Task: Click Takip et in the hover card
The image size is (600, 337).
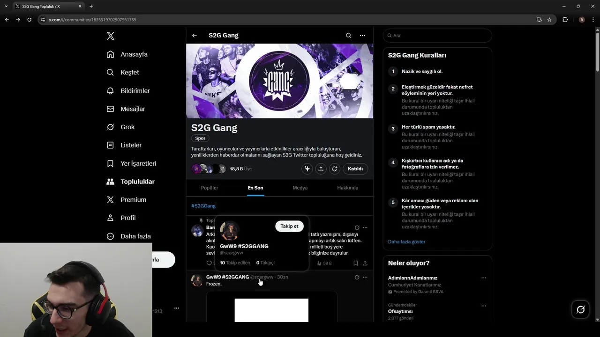Action: (289, 226)
